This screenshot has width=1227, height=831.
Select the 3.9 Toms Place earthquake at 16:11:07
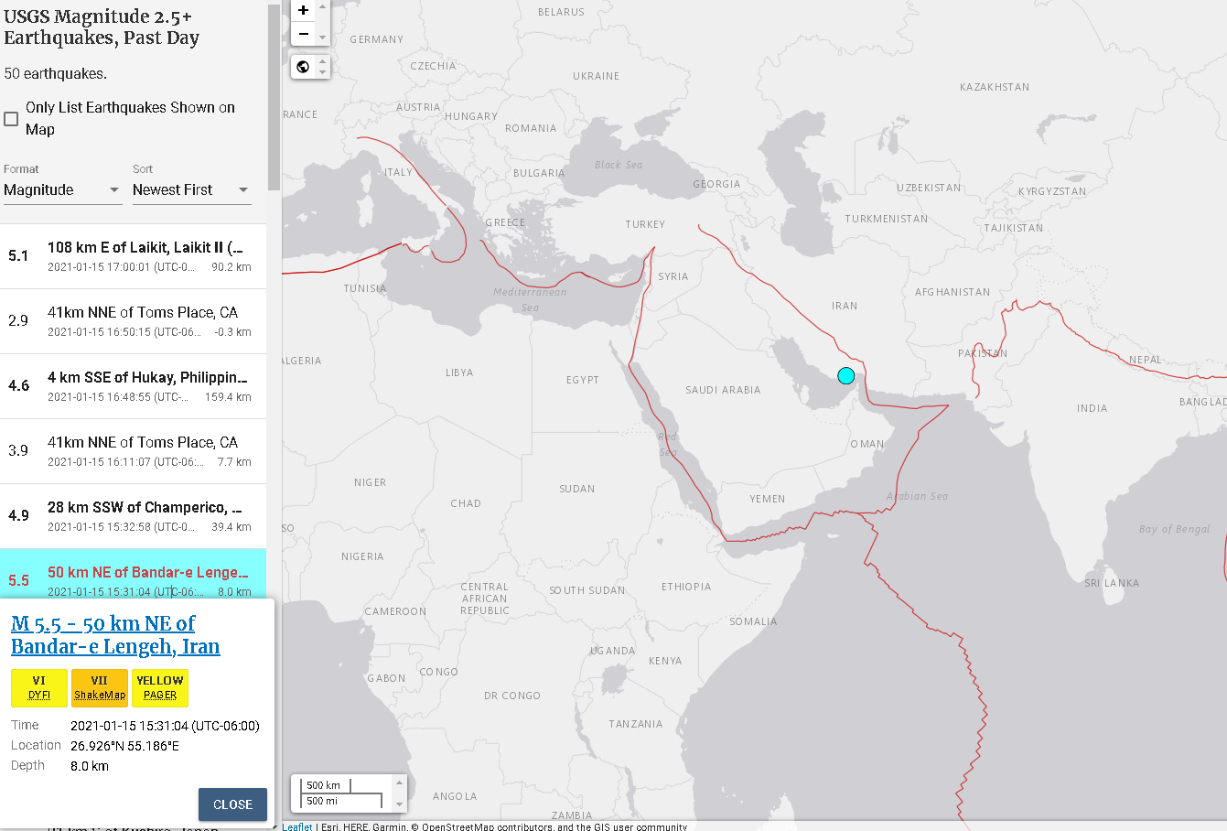click(x=133, y=451)
